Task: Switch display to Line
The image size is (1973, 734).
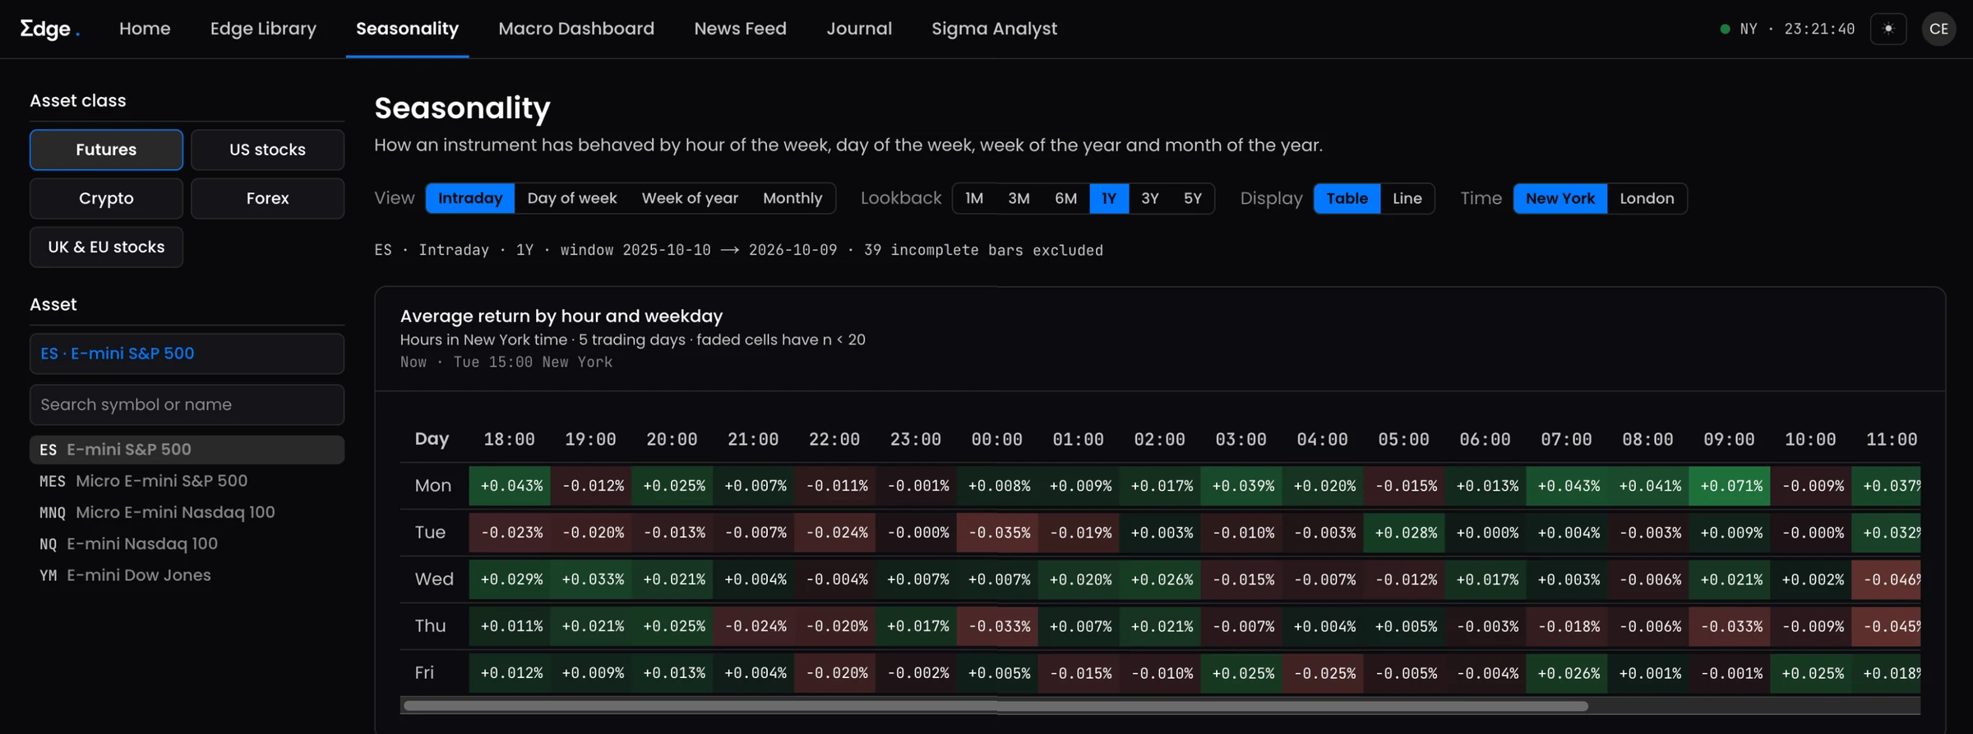Action: (1407, 198)
